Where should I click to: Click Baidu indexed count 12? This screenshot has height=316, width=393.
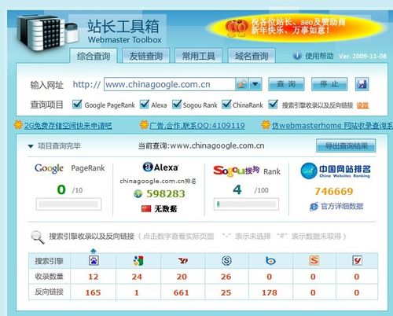coord(94,277)
